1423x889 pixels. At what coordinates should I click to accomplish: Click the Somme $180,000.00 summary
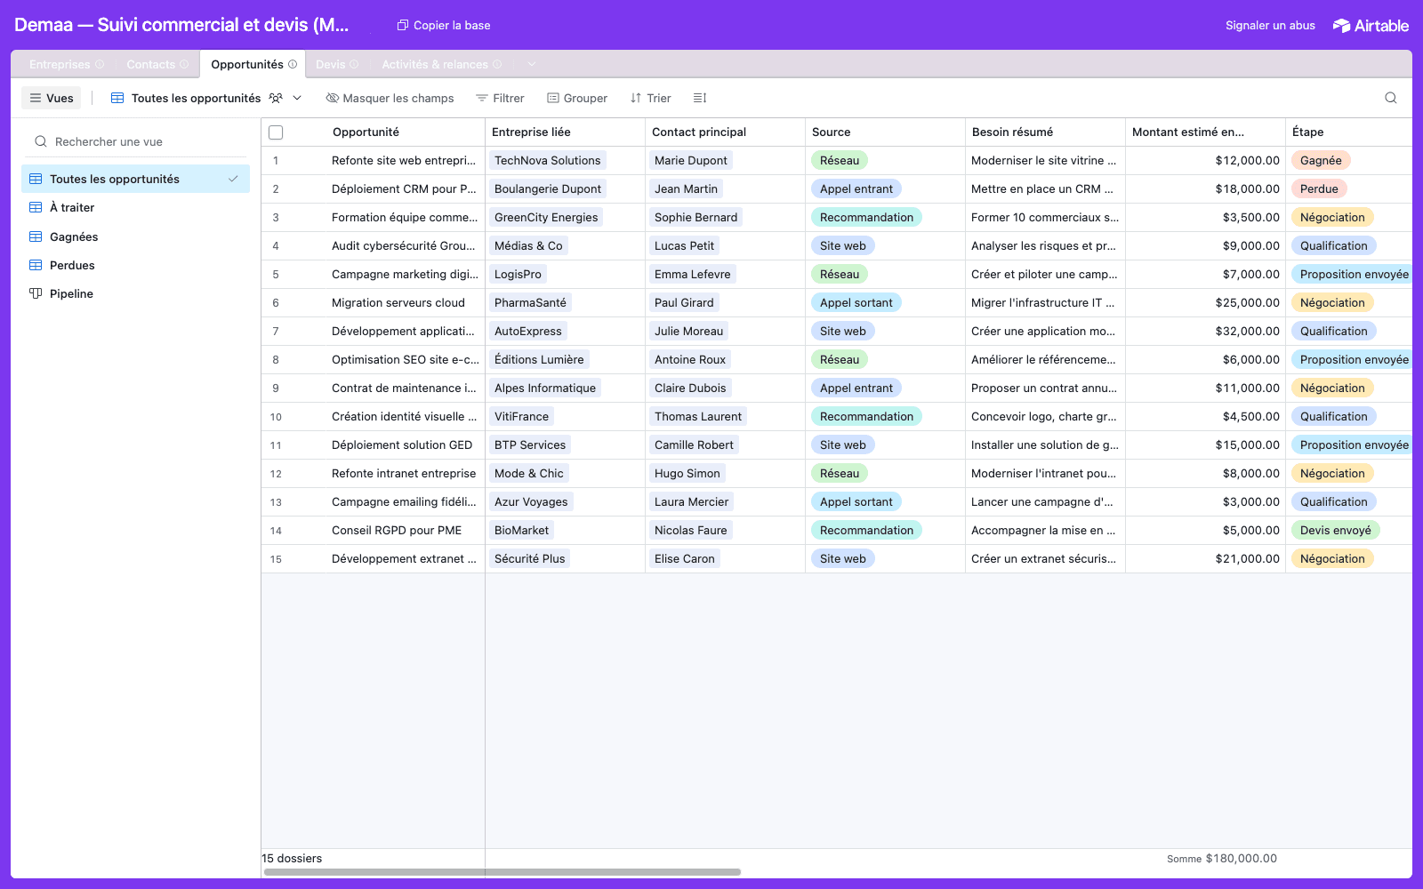(1222, 859)
